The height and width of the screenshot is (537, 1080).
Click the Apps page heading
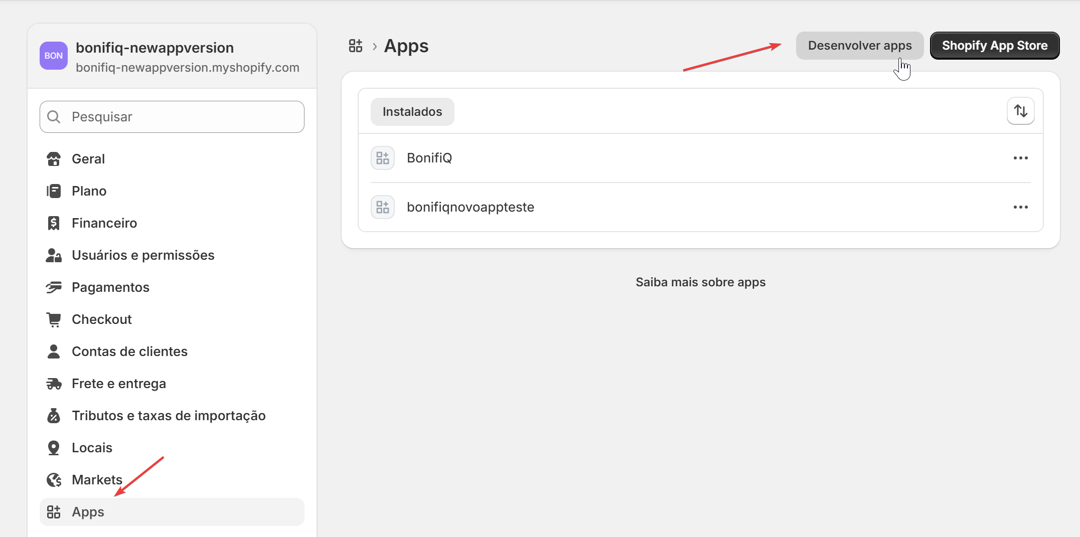coord(406,46)
